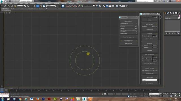This screenshot has width=181, height=101.
Task: Switch to the Modify command panel
Action: [168, 13]
